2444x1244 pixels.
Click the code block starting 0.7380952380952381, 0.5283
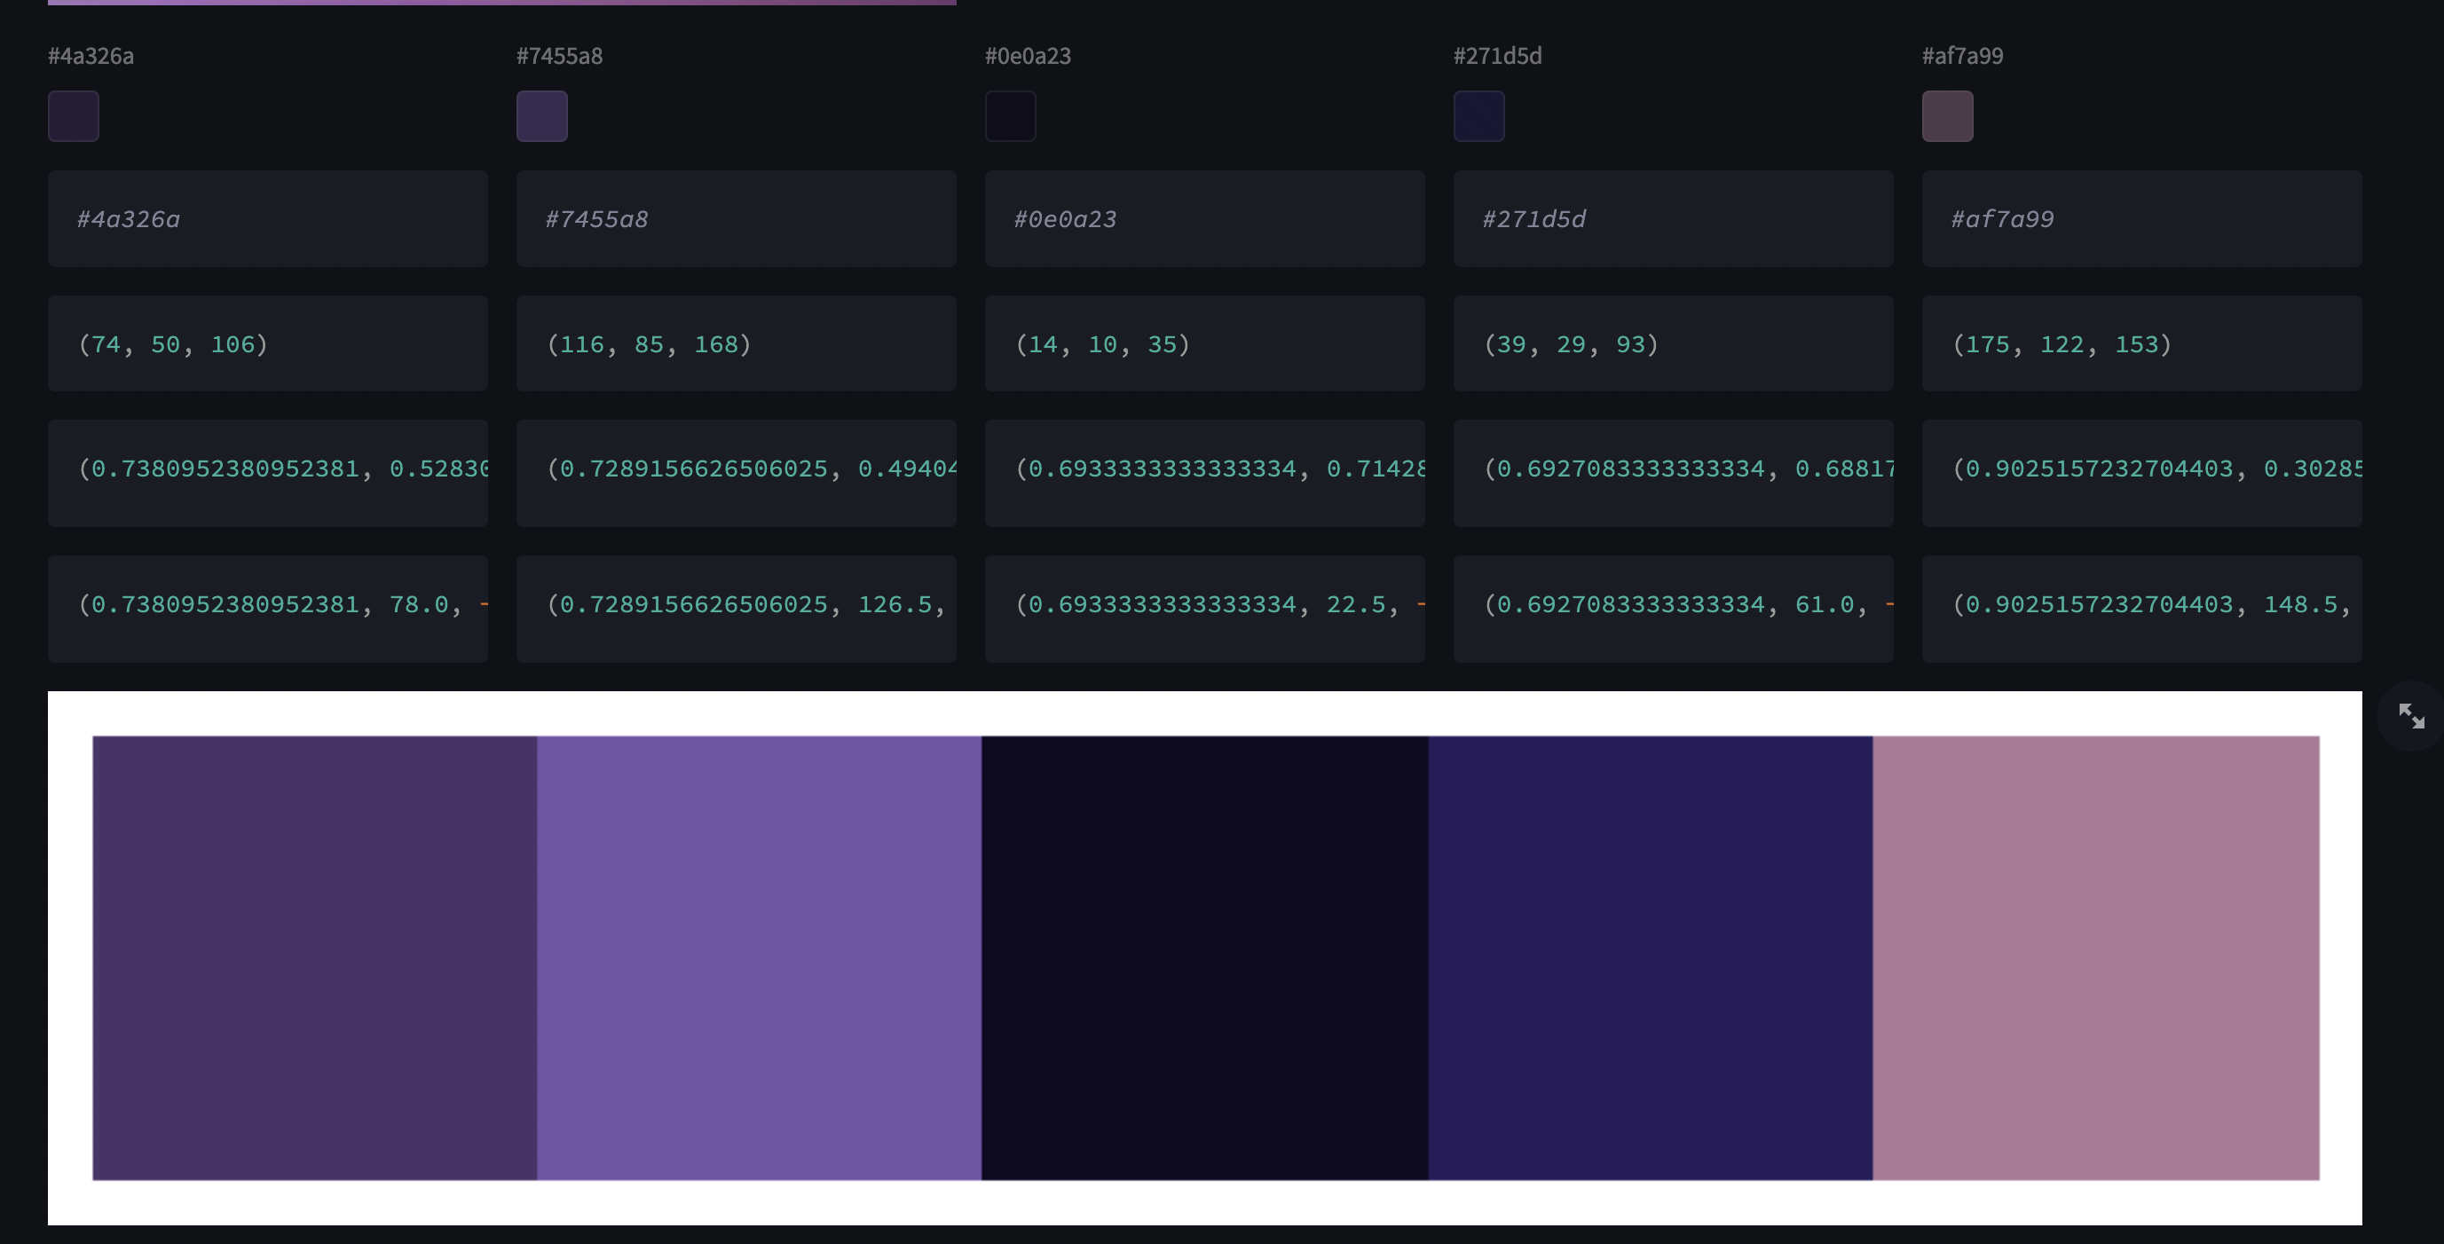point(267,473)
